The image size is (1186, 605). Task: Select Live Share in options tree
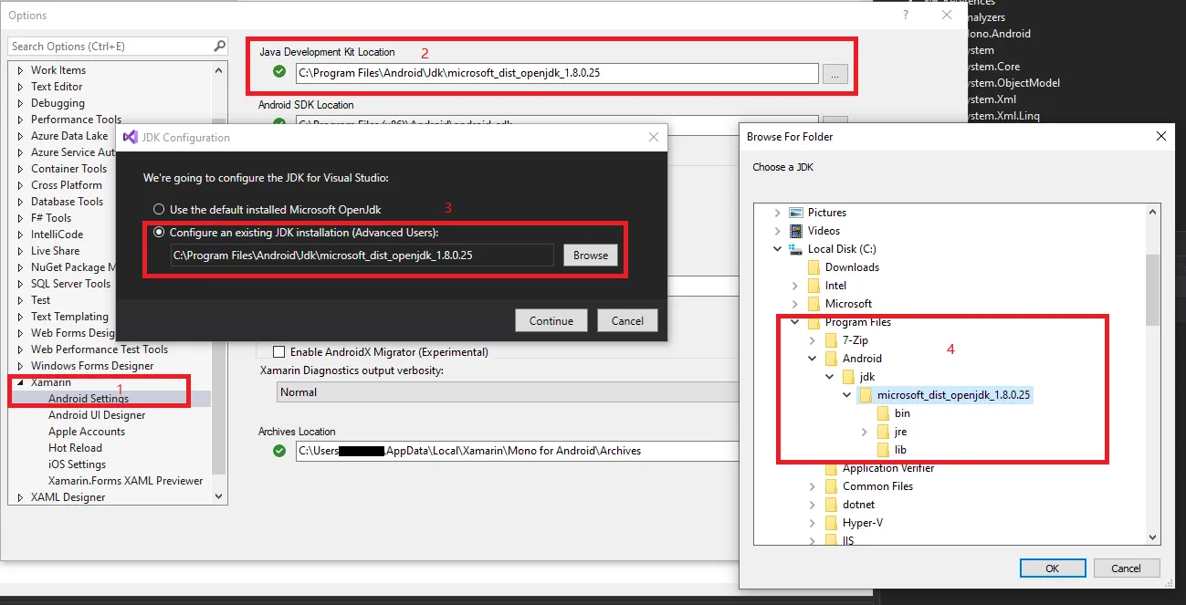click(55, 251)
